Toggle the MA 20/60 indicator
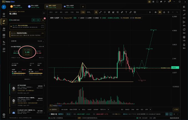The height and width of the screenshot is (120, 188). pos(65,109)
